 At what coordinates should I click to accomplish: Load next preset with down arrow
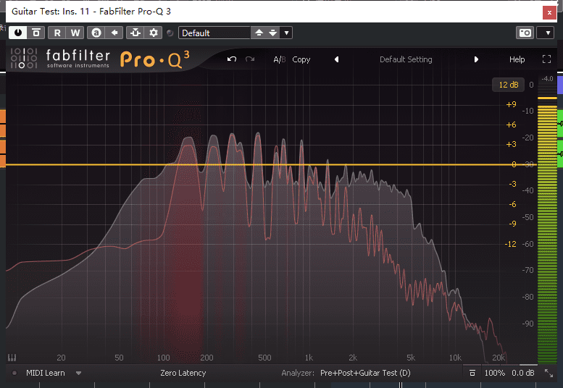(273, 33)
